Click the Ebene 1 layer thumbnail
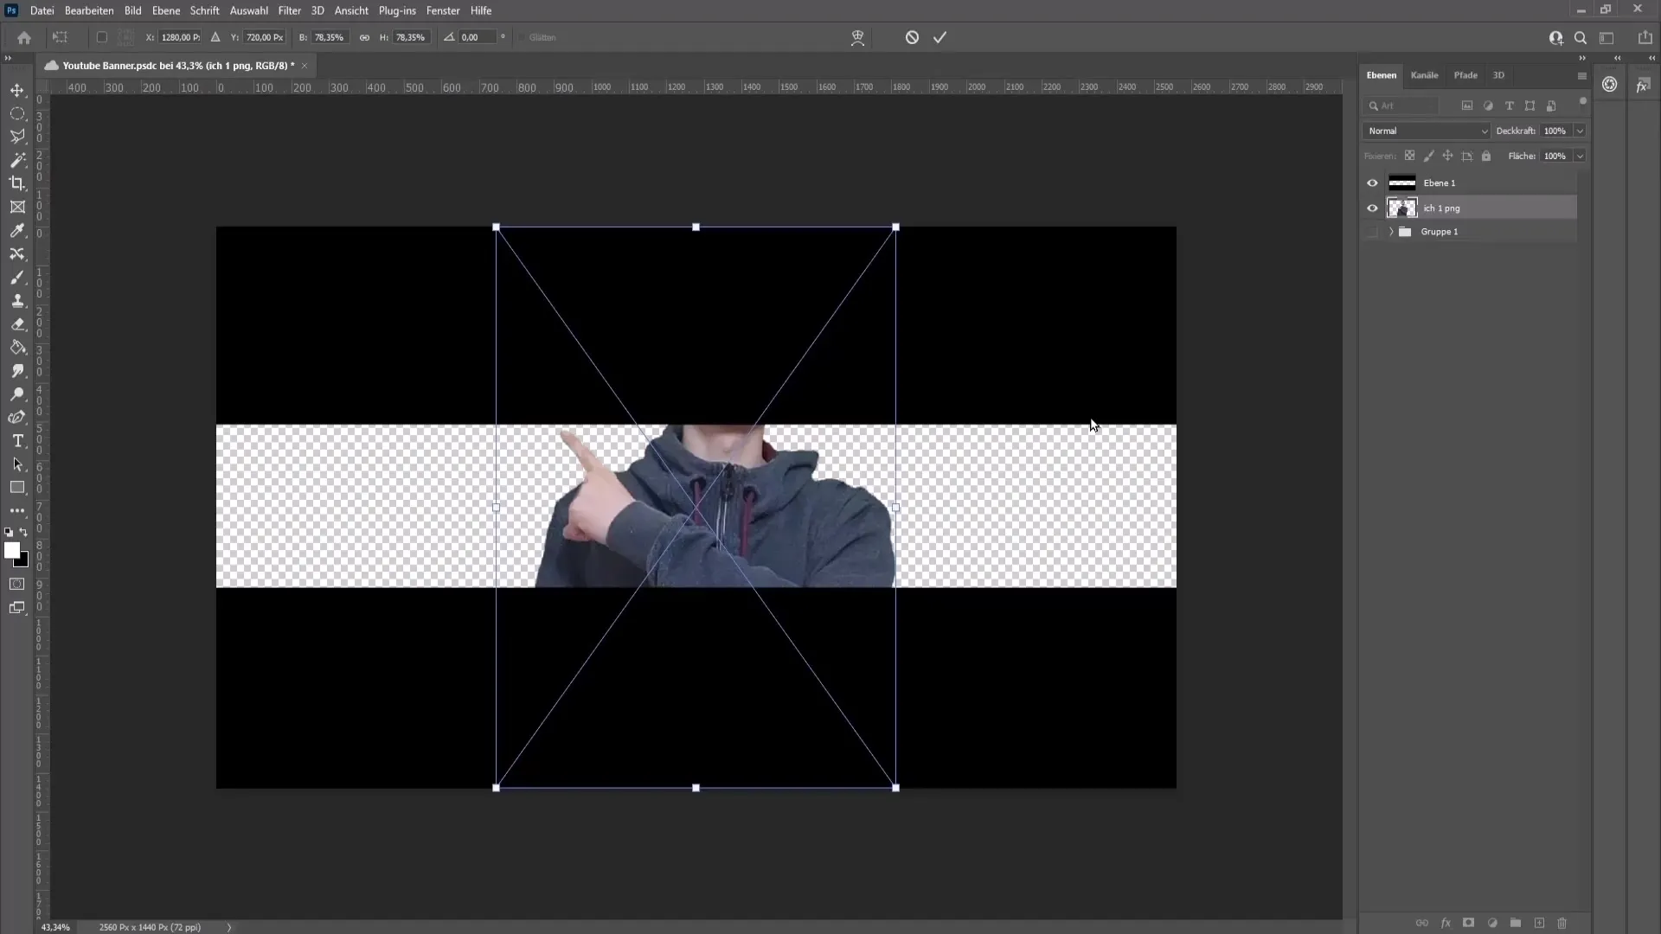1661x934 pixels. pos(1401,183)
